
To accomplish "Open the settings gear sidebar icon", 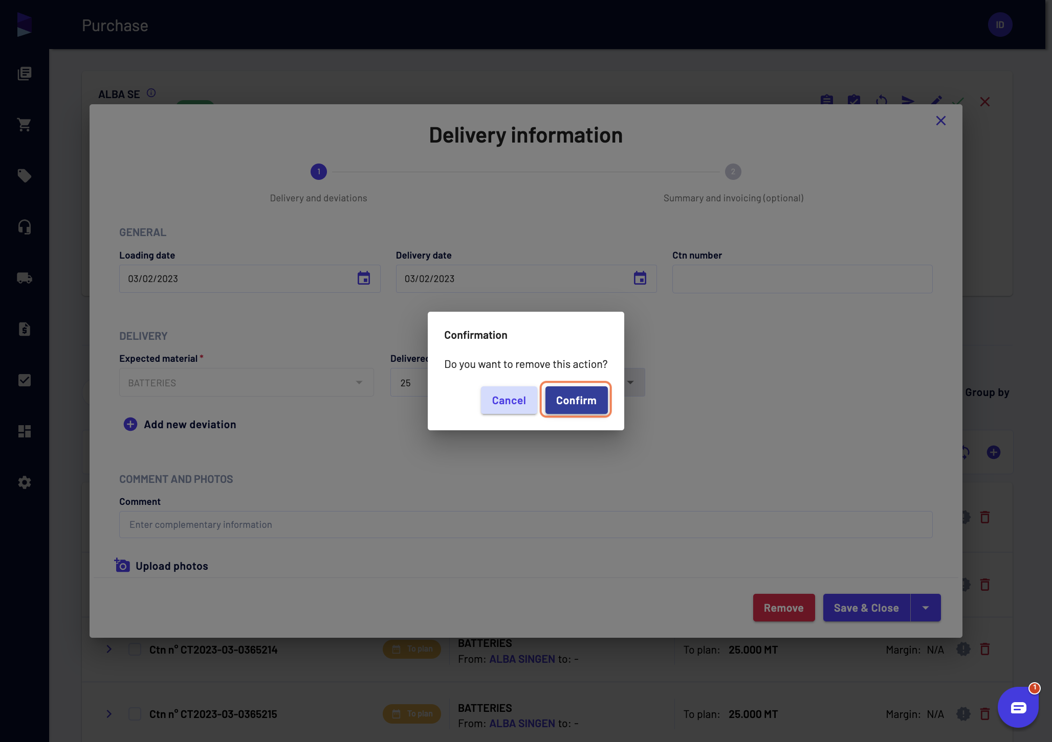I will point(24,482).
